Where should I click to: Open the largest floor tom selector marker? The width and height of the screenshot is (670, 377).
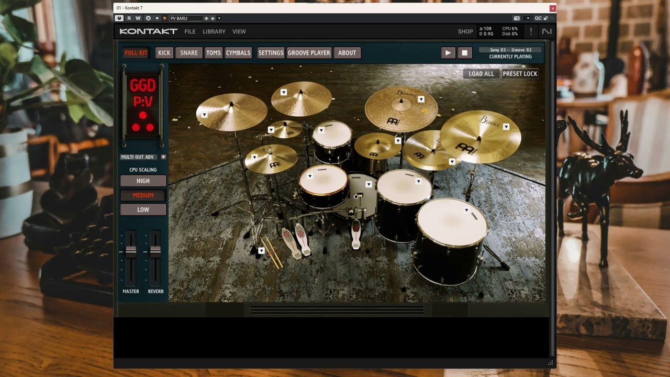pyautogui.click(x=466, y=210)
